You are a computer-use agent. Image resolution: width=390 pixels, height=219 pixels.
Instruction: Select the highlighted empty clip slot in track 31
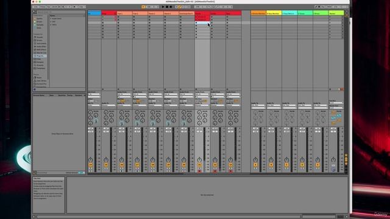(x=202, y=23)
